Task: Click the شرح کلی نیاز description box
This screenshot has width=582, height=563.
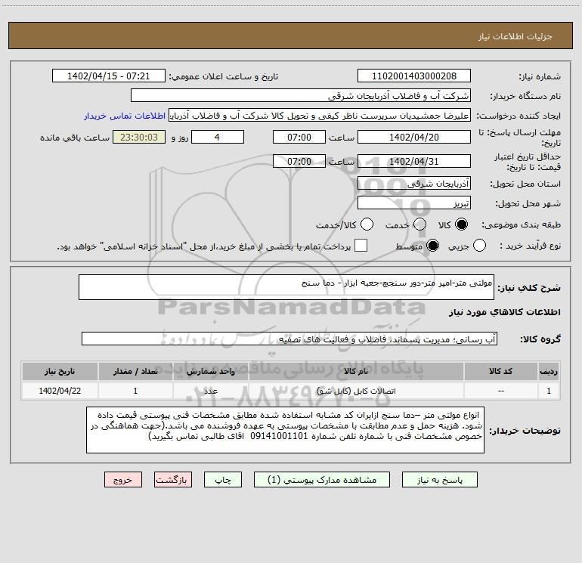Action: [x=286, y=287]
